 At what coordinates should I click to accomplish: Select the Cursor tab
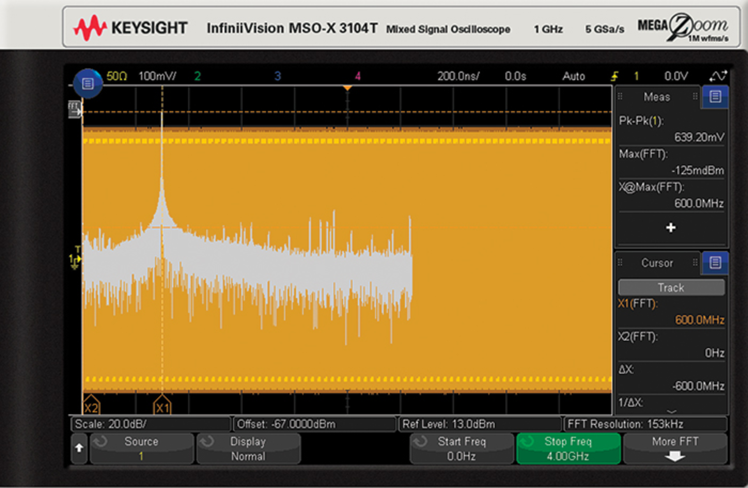point(657,263)
